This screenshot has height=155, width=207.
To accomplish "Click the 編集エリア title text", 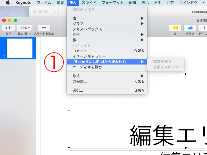I will click(x=168, y=136).
